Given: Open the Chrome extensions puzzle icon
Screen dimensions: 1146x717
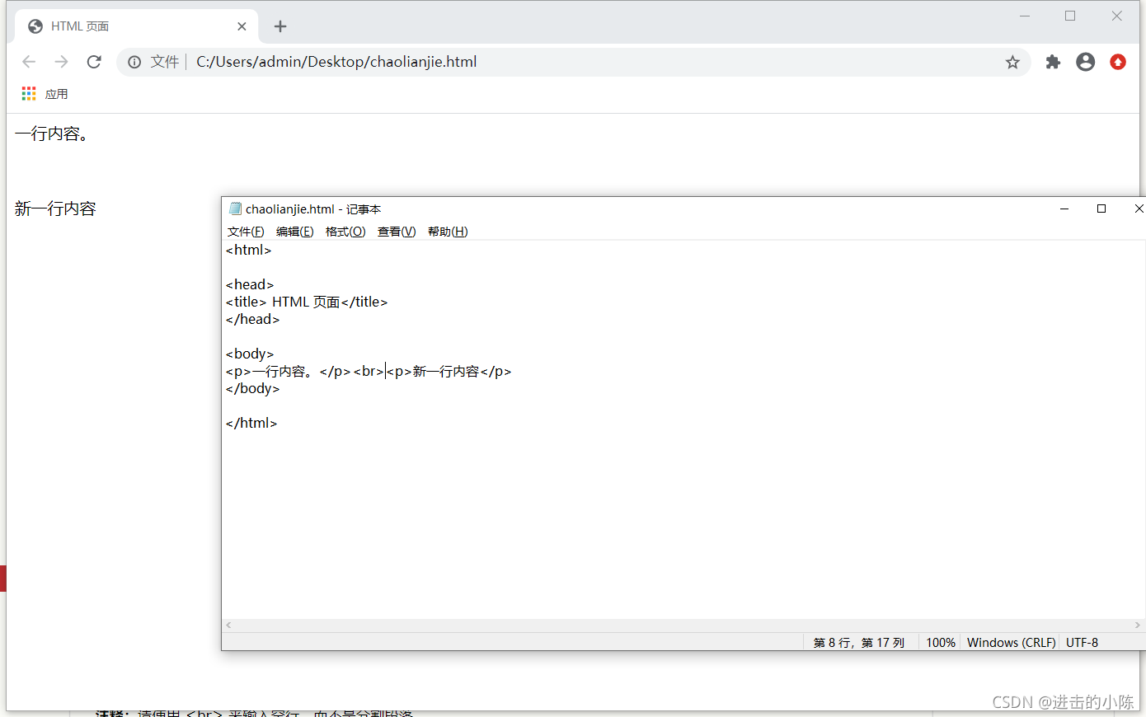Looking at the screenshot, I should 1053,62.
